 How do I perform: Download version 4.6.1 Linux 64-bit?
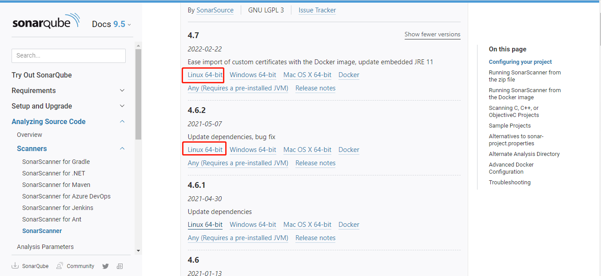coord(205,225)
